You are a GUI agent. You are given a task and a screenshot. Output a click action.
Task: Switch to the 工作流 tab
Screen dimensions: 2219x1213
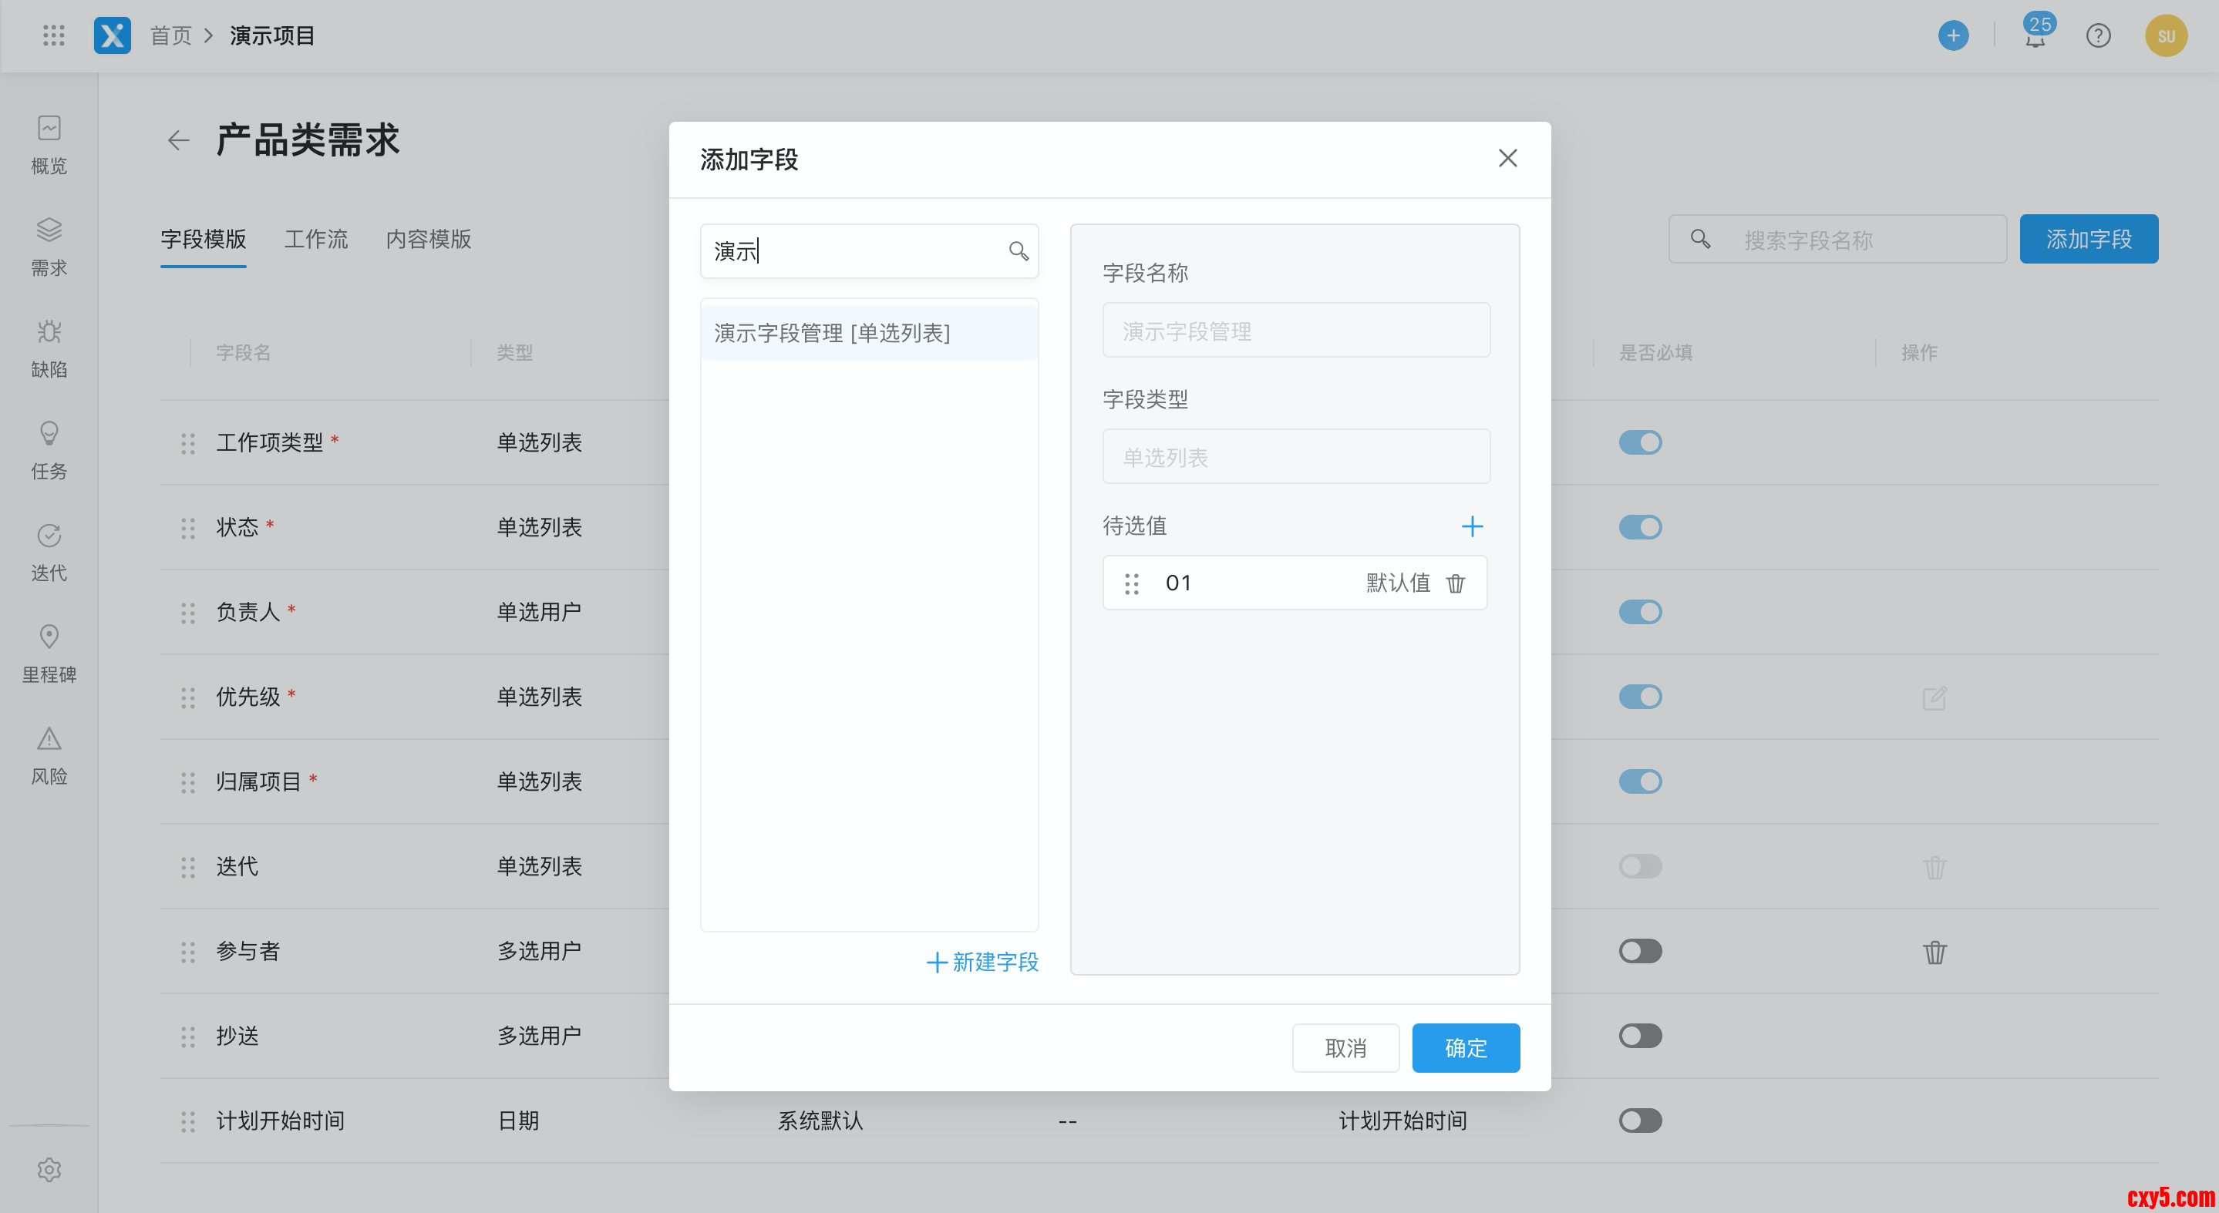tap(315, 240)
